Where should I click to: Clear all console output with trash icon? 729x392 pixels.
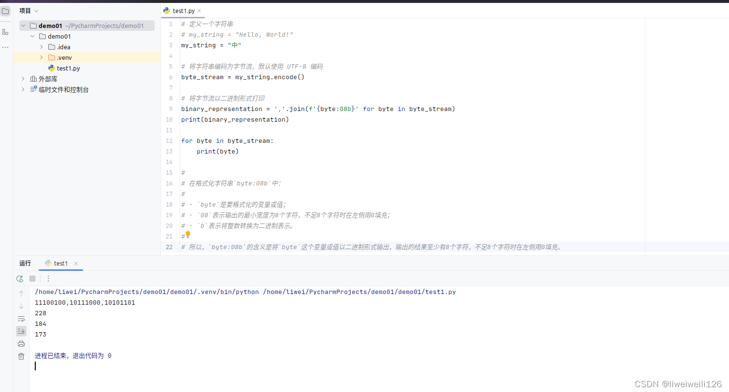tap(21, 356)
